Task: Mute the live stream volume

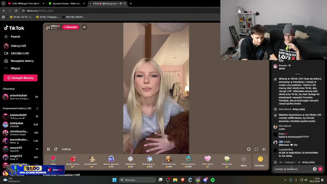Action: (264, 149)
